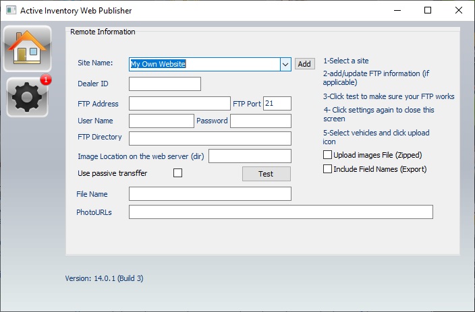The height and width of the screenshot is (312, 475).
Task: Click the '5-Select vehicles and click upload icon' text
Action: [x=376, y=137]
